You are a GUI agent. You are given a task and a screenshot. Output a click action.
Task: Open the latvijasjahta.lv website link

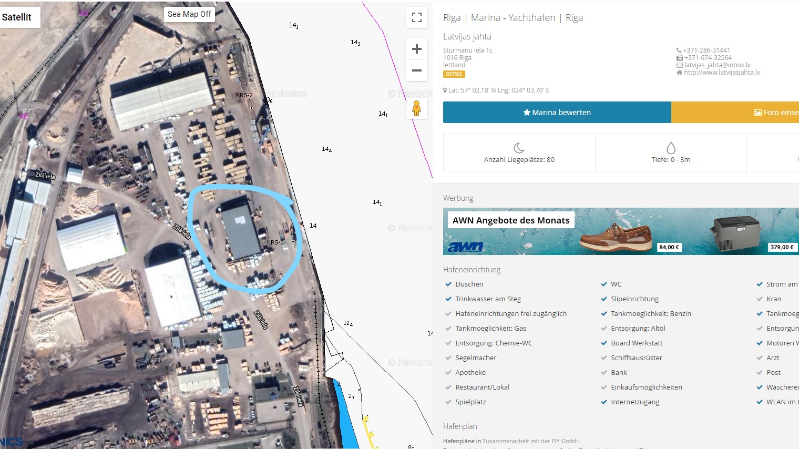[722, 73]
